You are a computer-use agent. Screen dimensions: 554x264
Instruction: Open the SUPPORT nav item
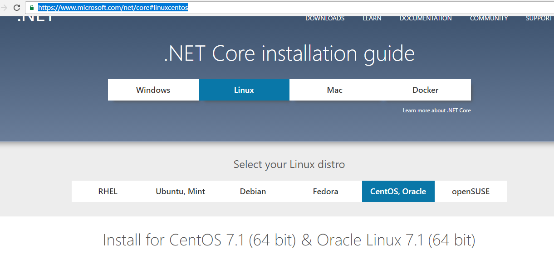tap(540, 19)
